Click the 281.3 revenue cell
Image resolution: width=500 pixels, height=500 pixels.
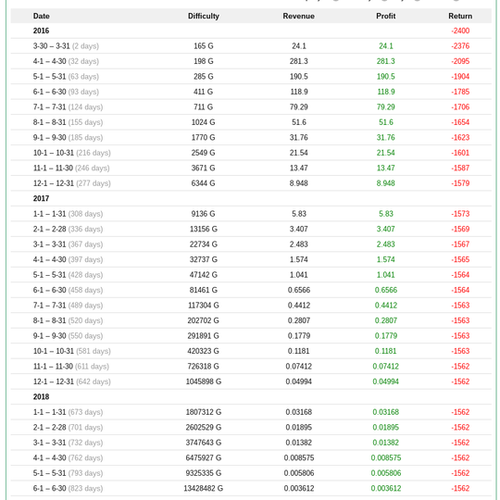(x=299, y=61)
